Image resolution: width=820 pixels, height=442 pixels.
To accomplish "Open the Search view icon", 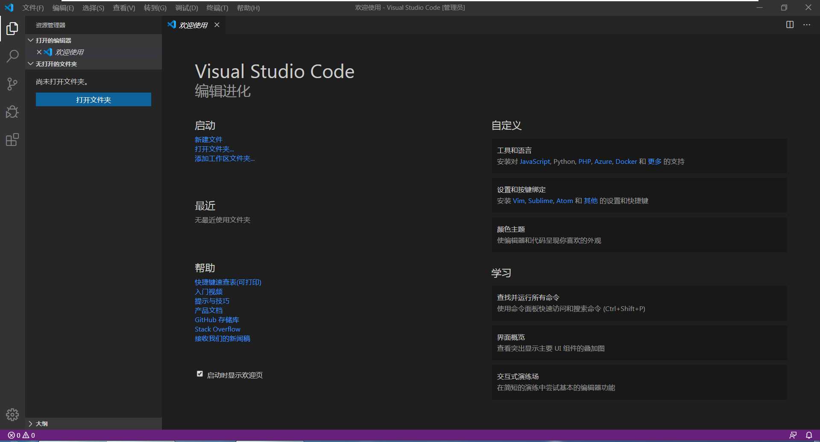I will point(12,56).
